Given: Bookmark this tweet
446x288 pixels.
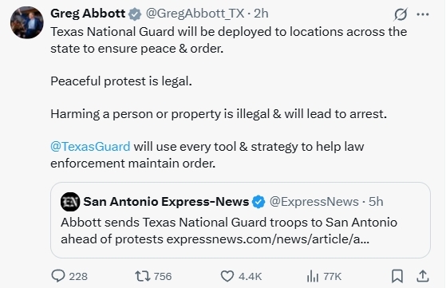Looking at the screenshot, I should tap(397, 276).
